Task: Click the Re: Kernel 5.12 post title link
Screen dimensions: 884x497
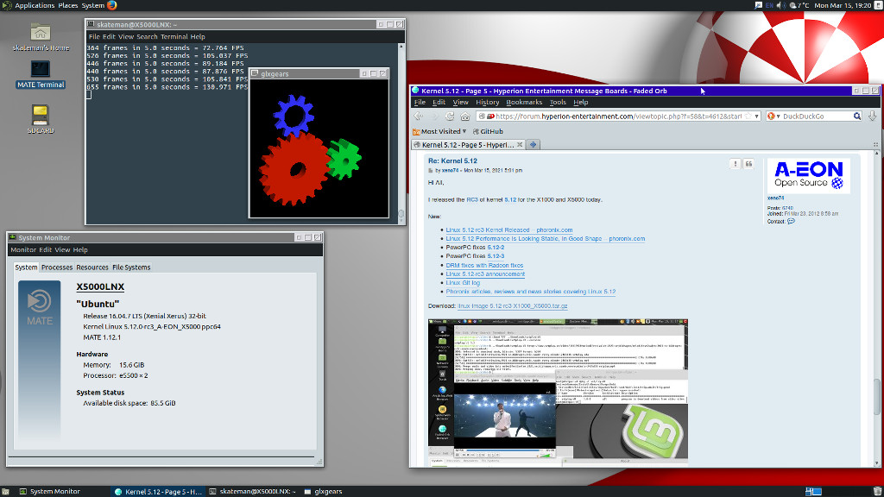Action: pyautogui.click(x=452, y=160)
